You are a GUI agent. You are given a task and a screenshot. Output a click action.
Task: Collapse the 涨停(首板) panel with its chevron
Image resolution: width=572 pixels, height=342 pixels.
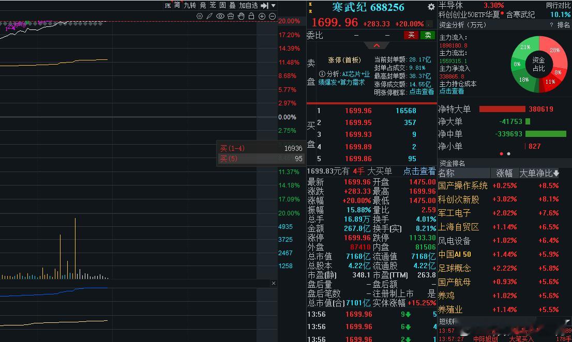pyautogui.click(x=377, y=46)
